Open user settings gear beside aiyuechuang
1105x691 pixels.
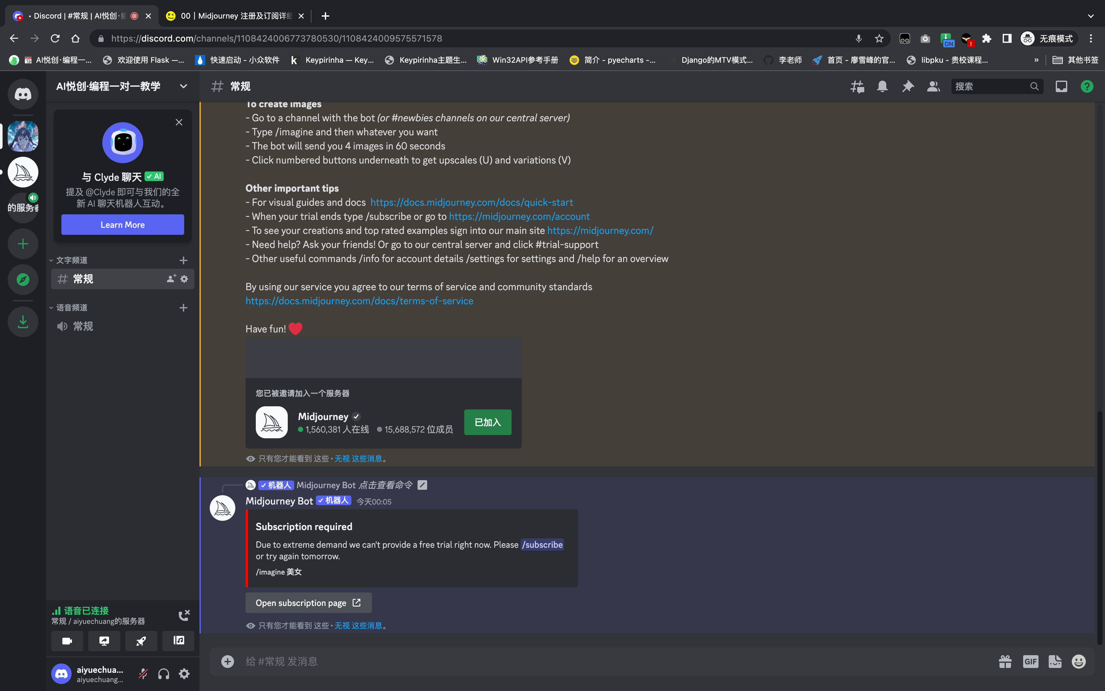pos(184,674)
